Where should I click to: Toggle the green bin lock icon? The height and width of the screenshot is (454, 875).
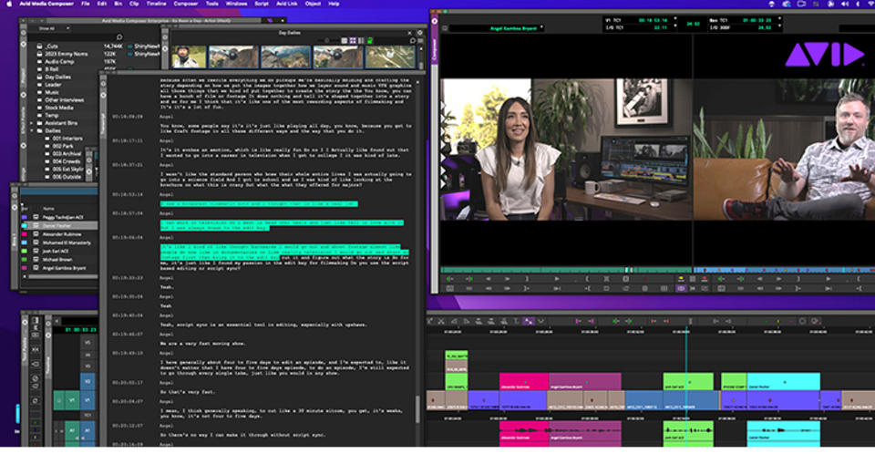(369, 41)
